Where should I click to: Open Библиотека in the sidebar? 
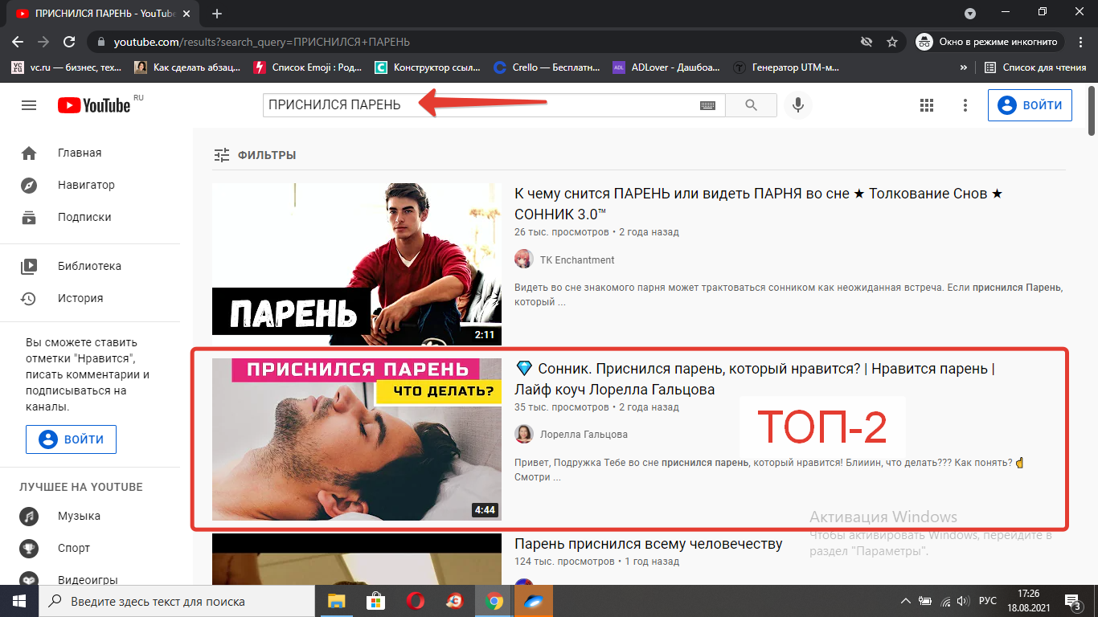(90, 266)
